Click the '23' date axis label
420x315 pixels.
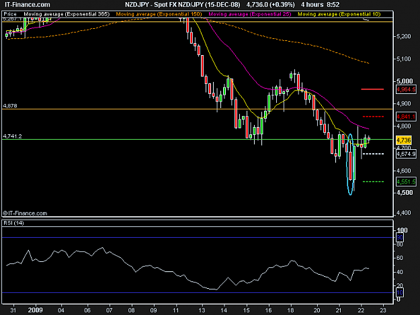tap(383, 310)
